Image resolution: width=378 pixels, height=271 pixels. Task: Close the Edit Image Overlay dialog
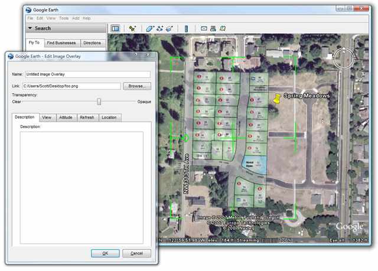(x=148, y=55)
